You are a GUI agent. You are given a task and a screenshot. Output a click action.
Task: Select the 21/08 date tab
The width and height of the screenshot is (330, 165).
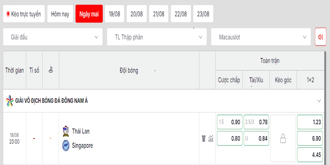[x=159, y=14]
